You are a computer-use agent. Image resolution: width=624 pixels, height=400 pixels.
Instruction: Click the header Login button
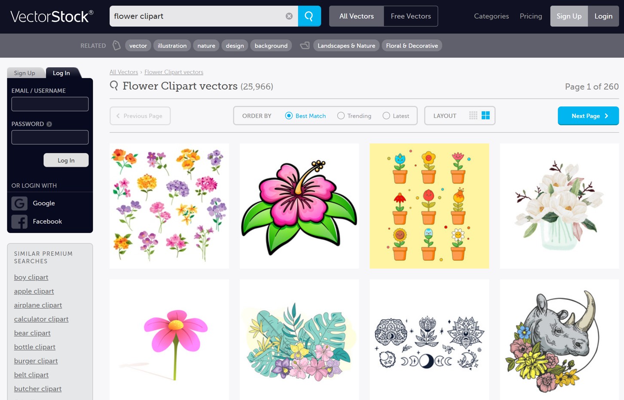click(603, 16)
